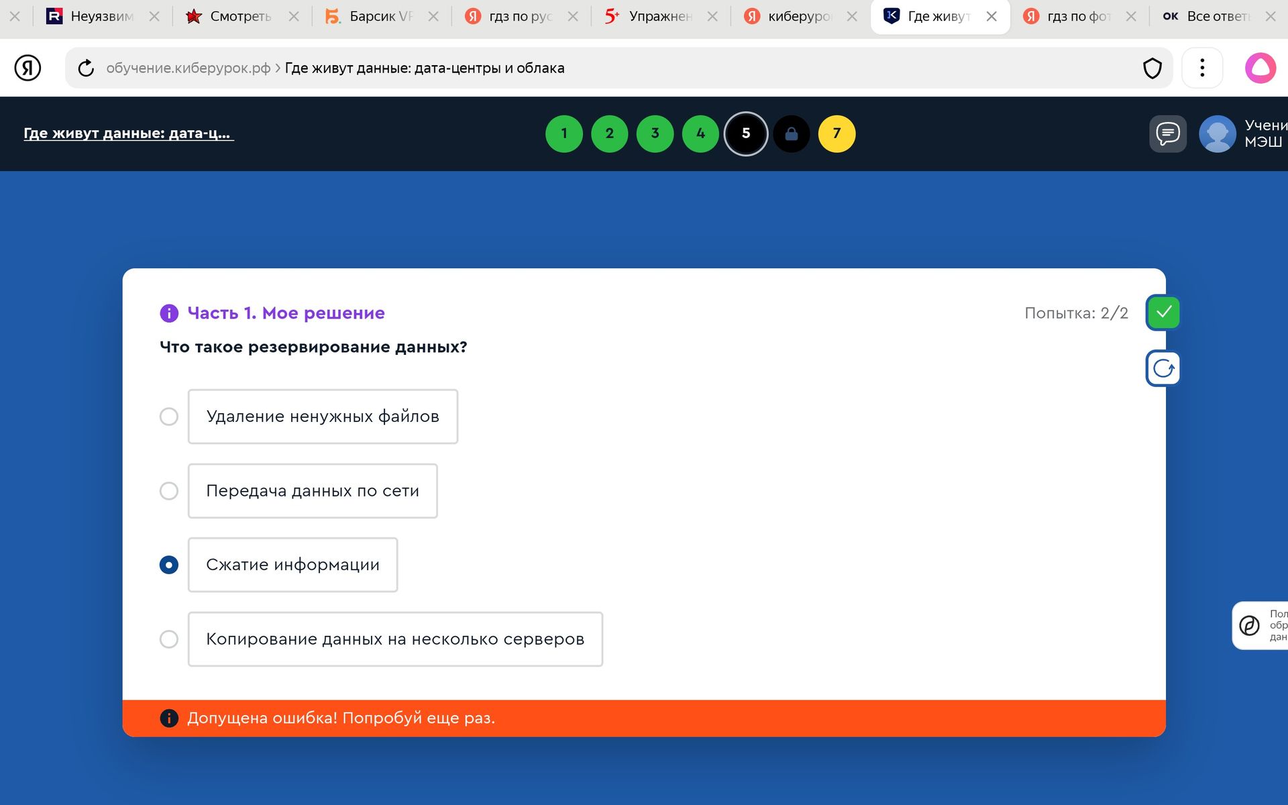
Task: Reset the answer with circular arrow button
Action: click(x=1163, y=368)
